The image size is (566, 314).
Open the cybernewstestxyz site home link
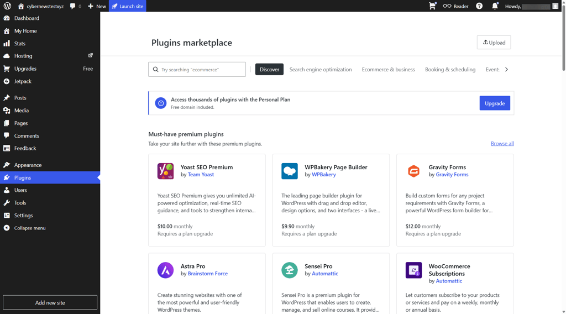coord(40,6)
